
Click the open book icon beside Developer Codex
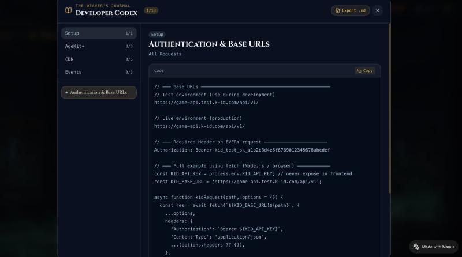tap(68, 10)
